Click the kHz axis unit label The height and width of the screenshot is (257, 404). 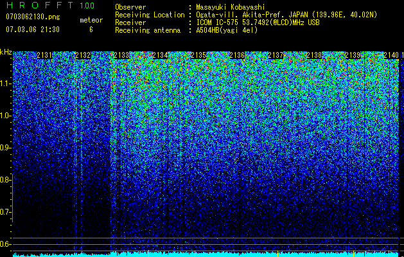[6, 52]
